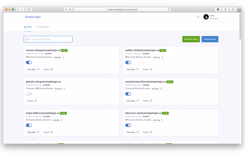Click the page vertical scrollbar
The height and width of the screenshot is (156, 245).
(240, 26)
